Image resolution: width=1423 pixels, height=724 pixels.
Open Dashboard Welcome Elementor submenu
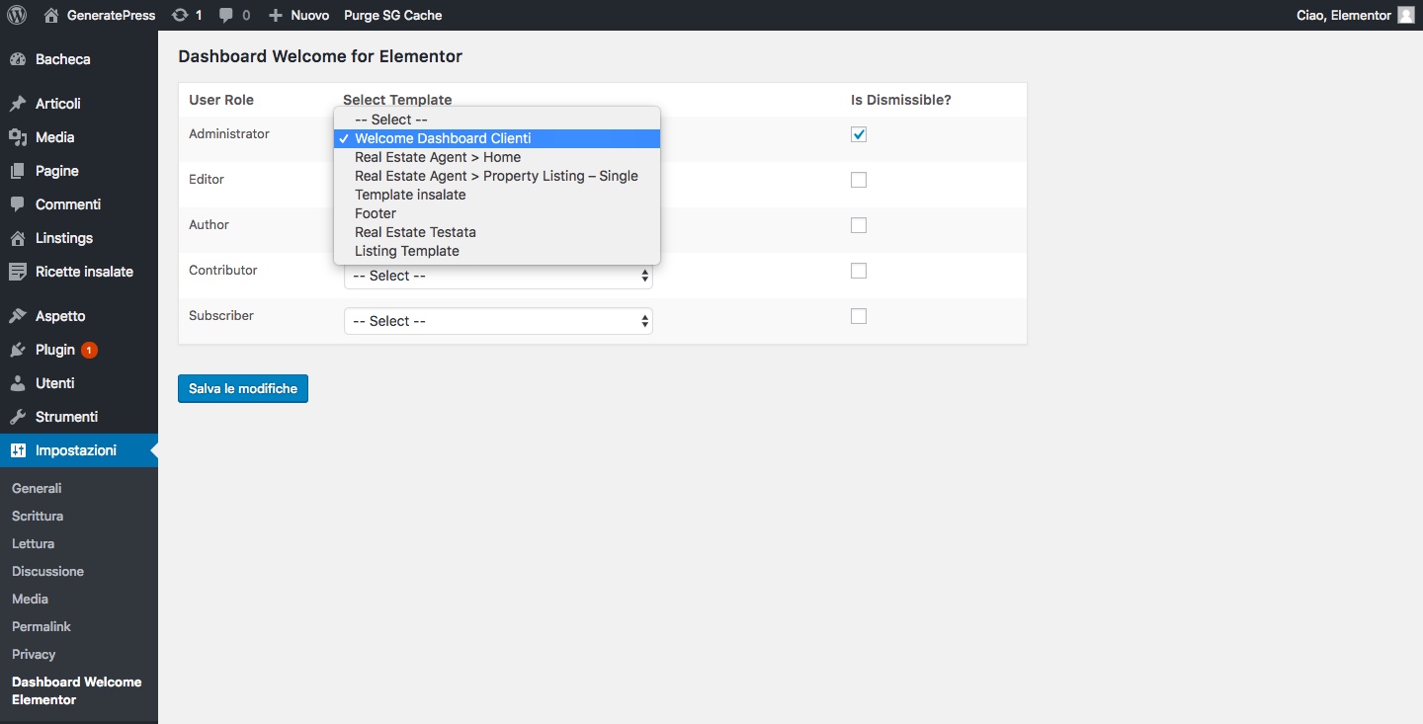[77, 690]
